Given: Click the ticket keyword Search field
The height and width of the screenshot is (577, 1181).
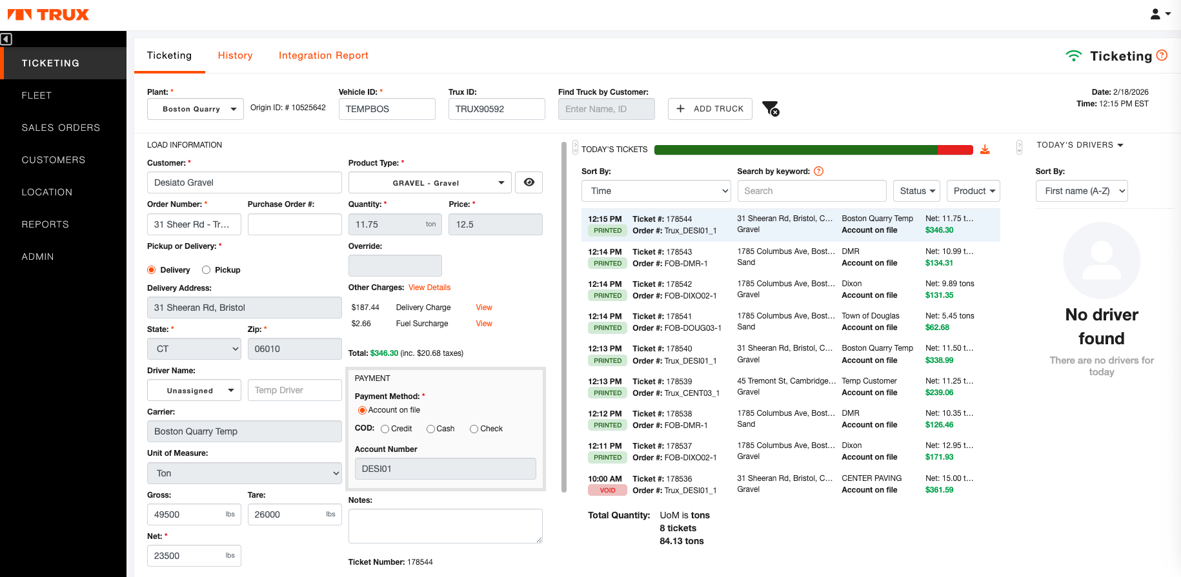Looking at the screenshot, I should [812, 191].
